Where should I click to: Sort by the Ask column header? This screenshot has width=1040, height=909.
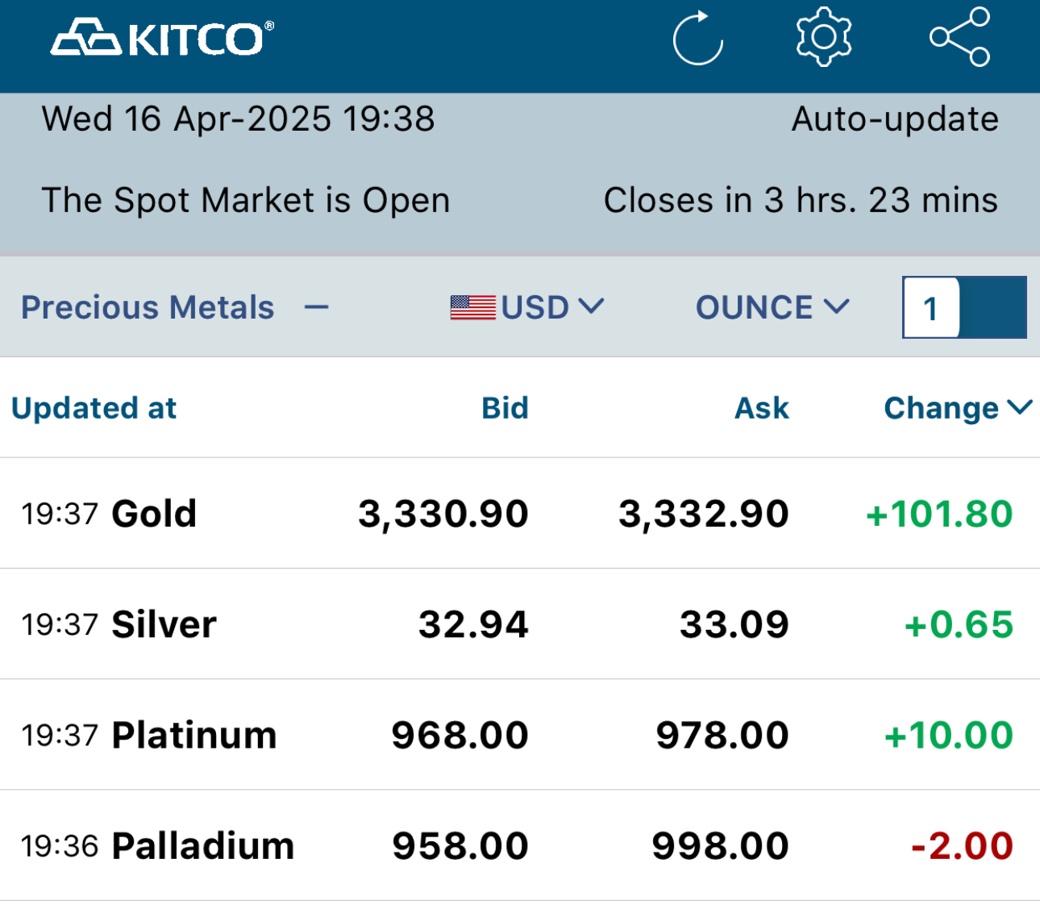(761, 408)
